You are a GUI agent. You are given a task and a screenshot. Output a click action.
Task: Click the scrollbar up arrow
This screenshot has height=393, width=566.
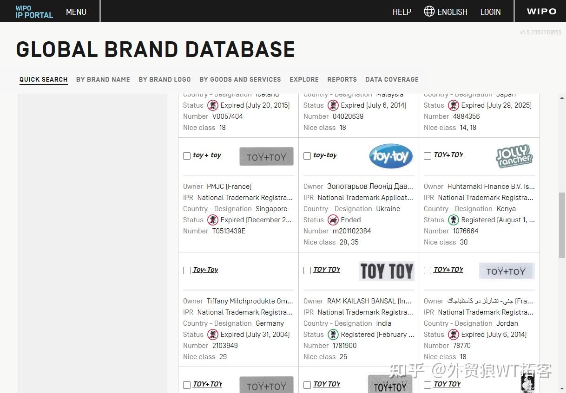click(x=561, y=97)
